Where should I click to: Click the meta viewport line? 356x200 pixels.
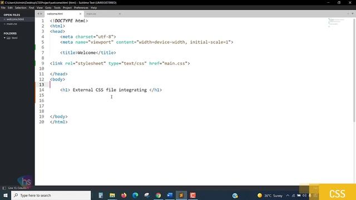coord(147,42)
